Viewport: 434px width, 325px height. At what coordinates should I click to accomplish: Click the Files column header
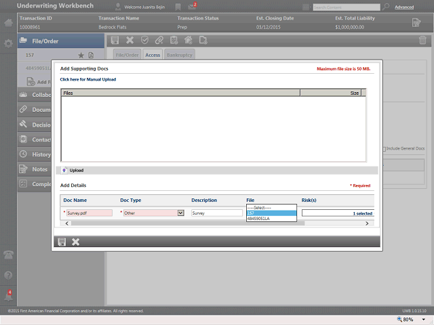pos(180,93)
